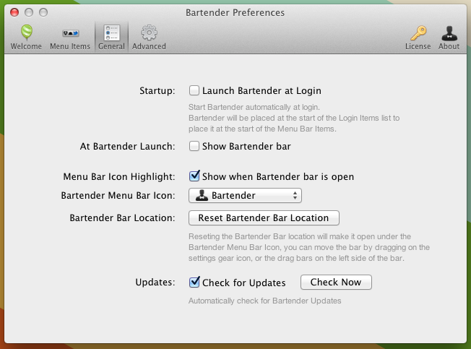Minimize the Bartender Preferences window
Screen dimensions: 471x349
[29, 12]
